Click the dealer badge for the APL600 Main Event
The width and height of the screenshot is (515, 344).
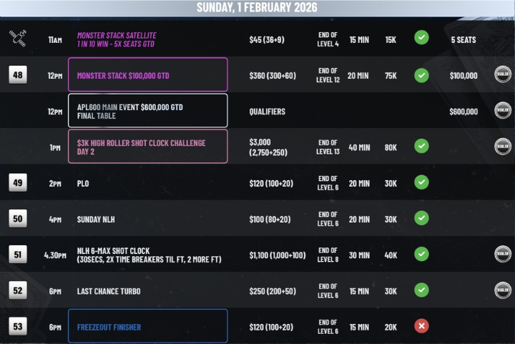503,110
